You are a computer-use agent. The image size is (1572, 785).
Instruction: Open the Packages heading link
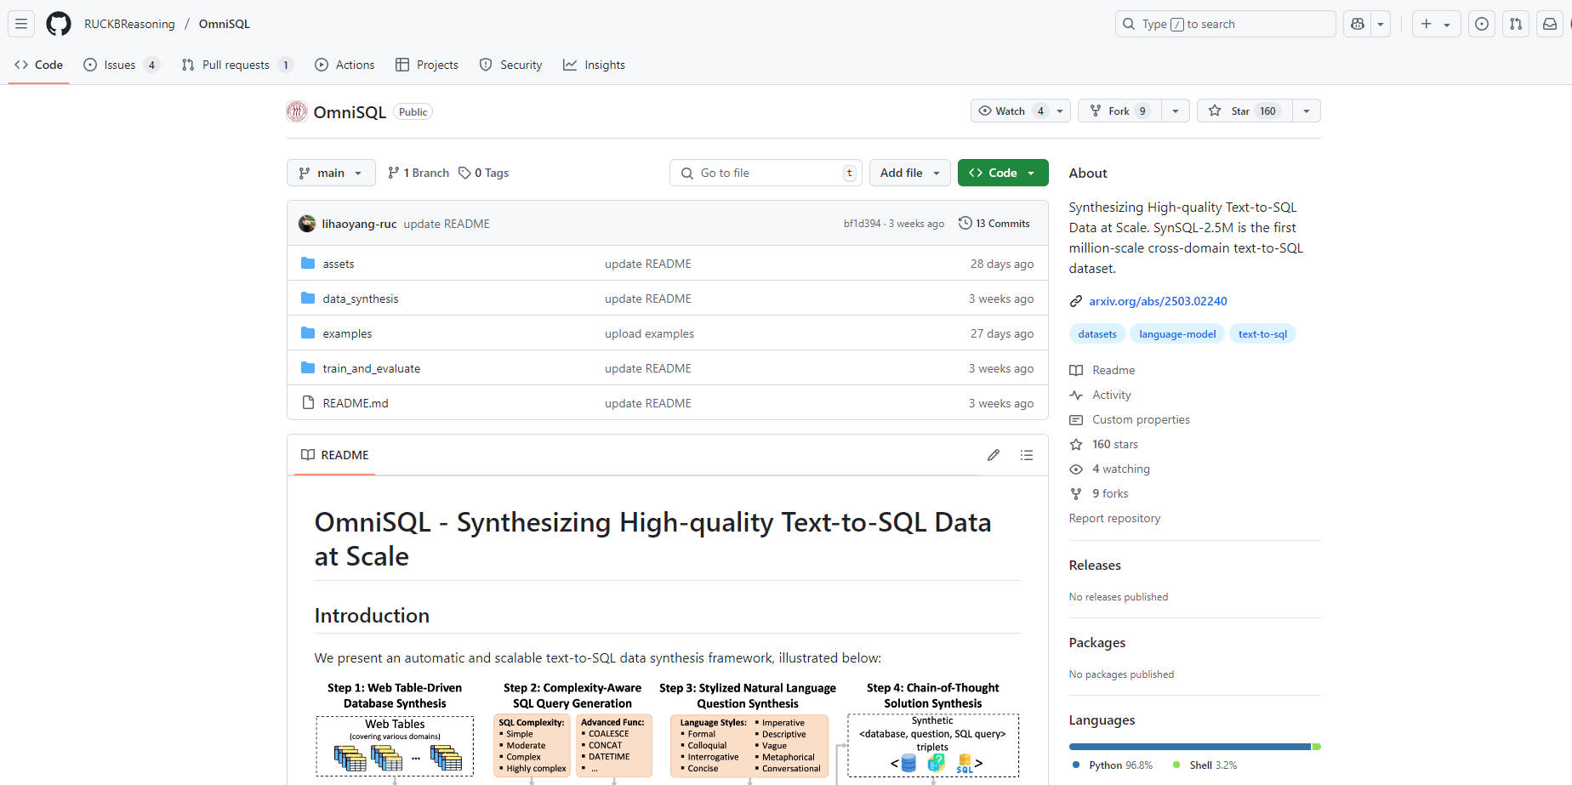pos(1096,643)
